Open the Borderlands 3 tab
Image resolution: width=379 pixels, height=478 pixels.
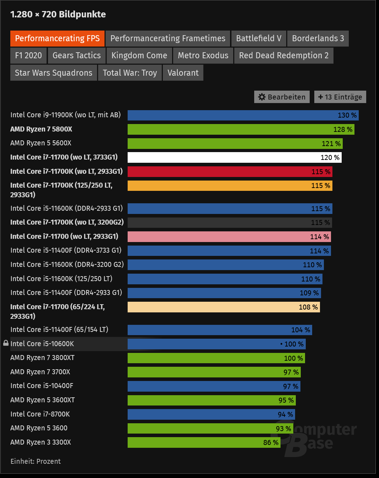pyautogui.click(x=318, y=38)
